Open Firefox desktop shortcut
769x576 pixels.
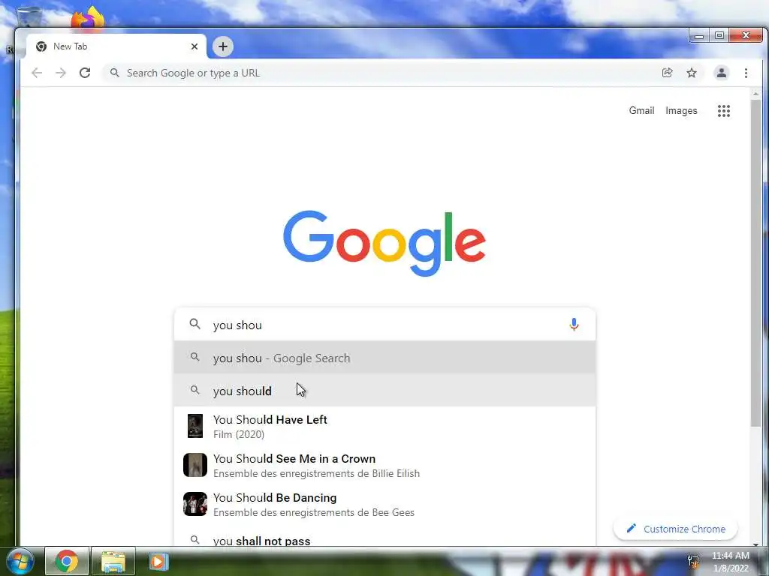point(87,19)
